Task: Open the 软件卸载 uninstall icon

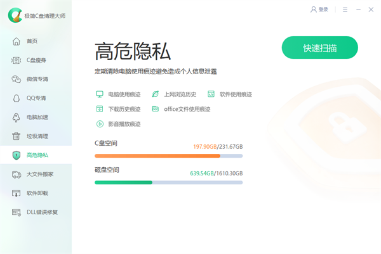Action: point(16,193)
